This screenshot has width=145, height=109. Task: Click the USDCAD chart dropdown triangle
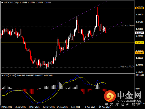2,3
